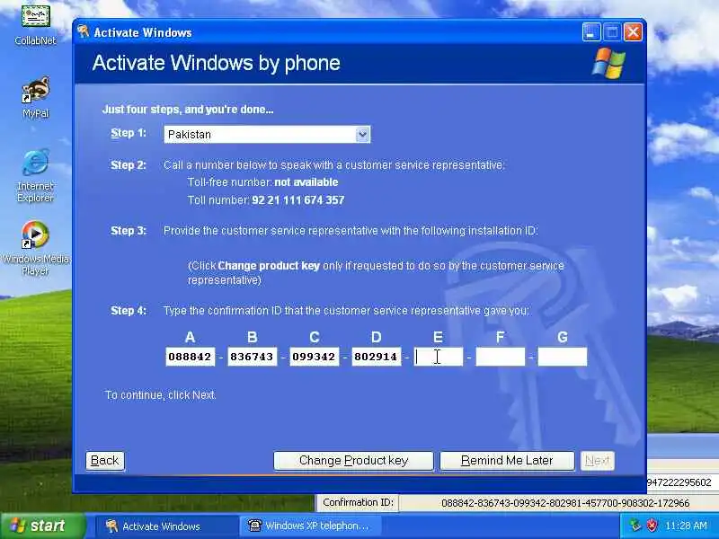Screen dimensions: 719x539
Task: Select the MyPal desktop shortcut
Action: click(x=35, y=97)
